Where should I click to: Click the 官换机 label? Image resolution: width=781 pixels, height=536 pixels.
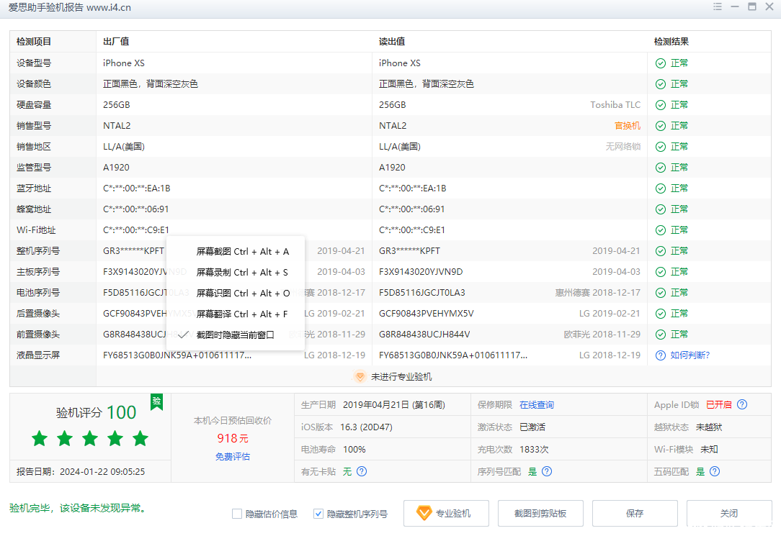tap(628, 126)
